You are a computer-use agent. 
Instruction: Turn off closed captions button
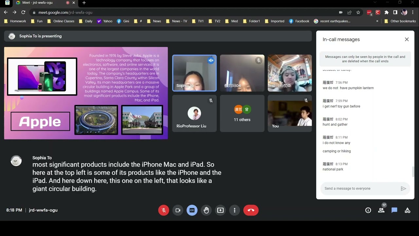(x=192, y=210)
